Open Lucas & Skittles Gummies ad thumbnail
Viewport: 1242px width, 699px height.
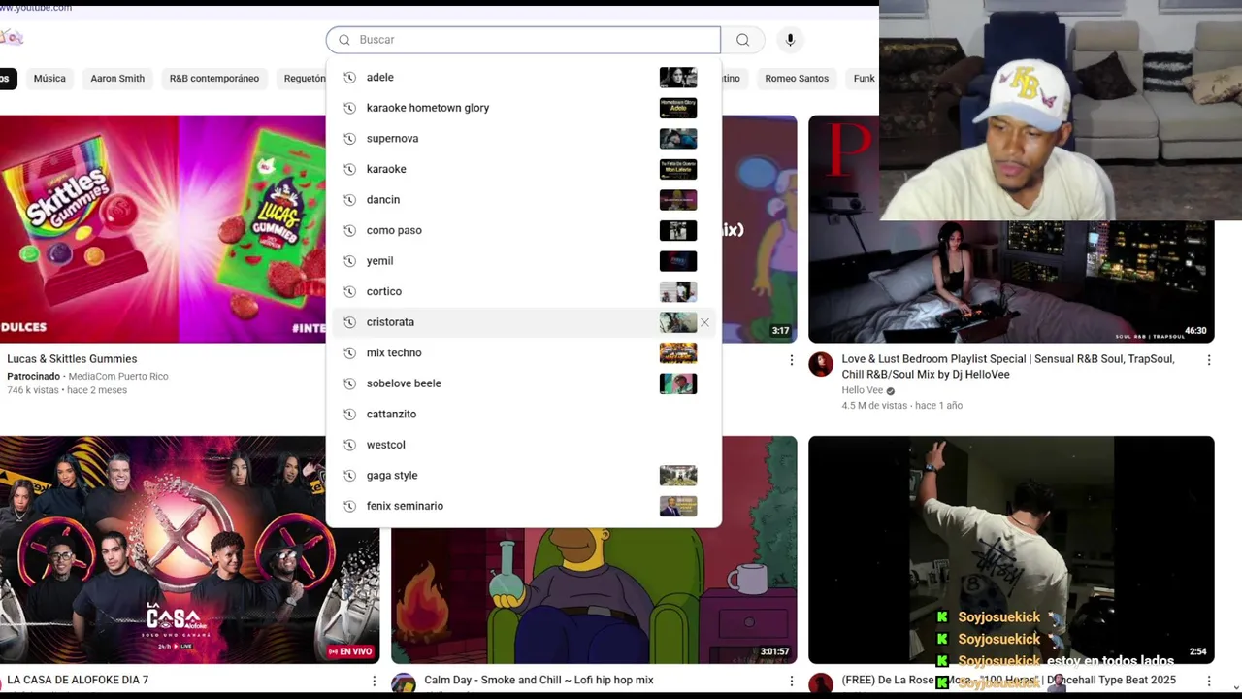163,229
